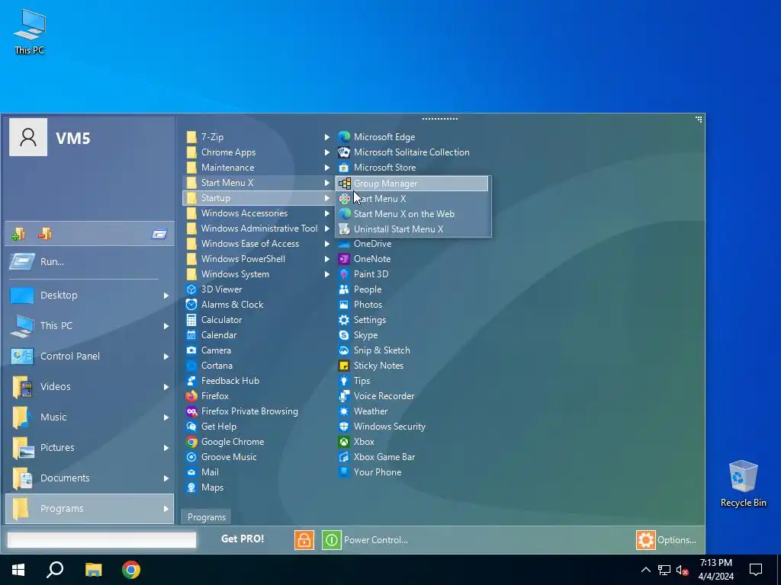
Task: Select the Recycle Bin desktop icon
Action: (743, 484)
